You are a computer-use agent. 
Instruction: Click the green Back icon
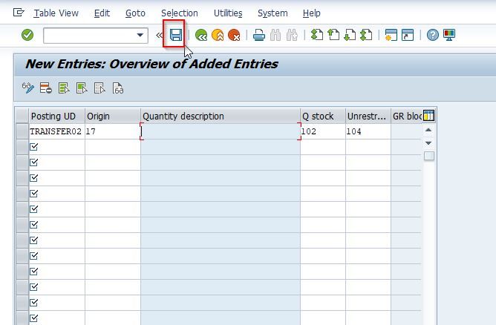(x=201, y=35)
